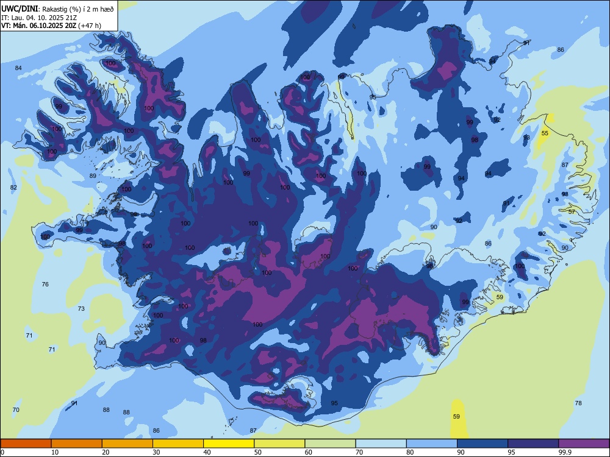Select the 20–30 amber legend swatch

pos(127,444)
